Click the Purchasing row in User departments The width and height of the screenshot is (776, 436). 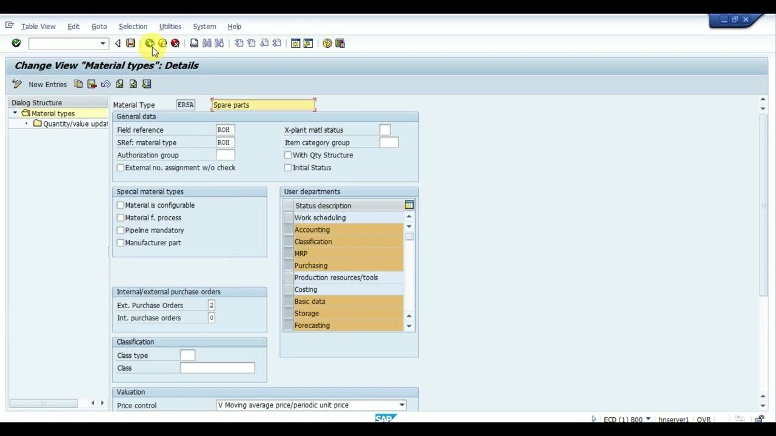click(348, 265)
